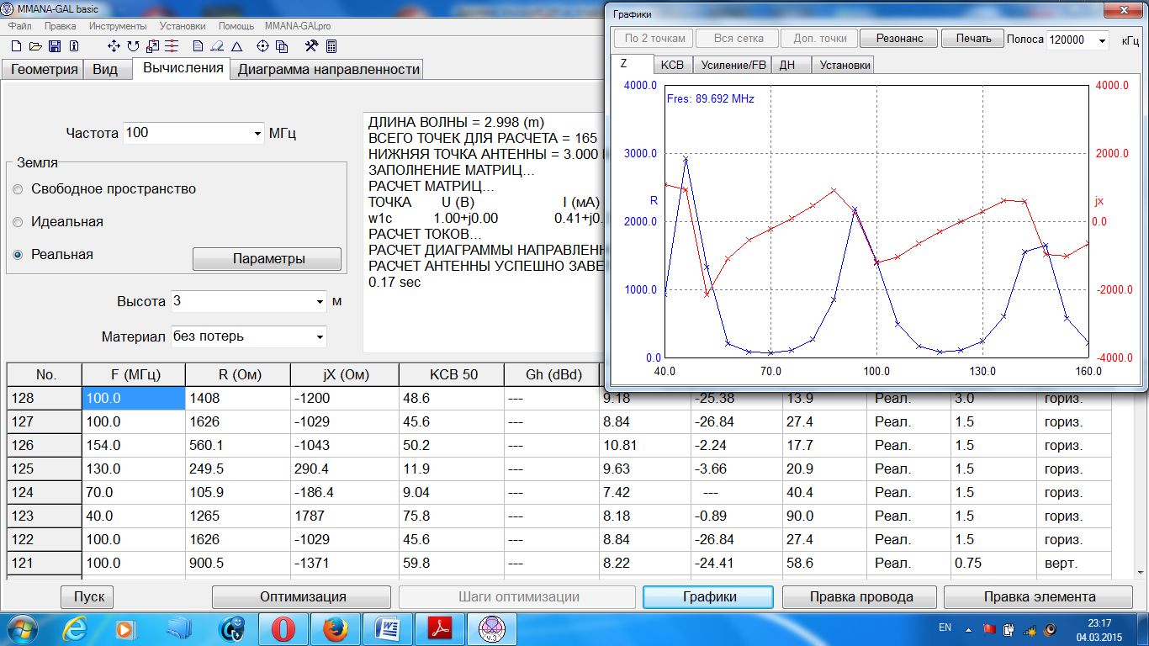Open the Правка menu
Screen dimensions: 1149x646
(x=61, y=26)
